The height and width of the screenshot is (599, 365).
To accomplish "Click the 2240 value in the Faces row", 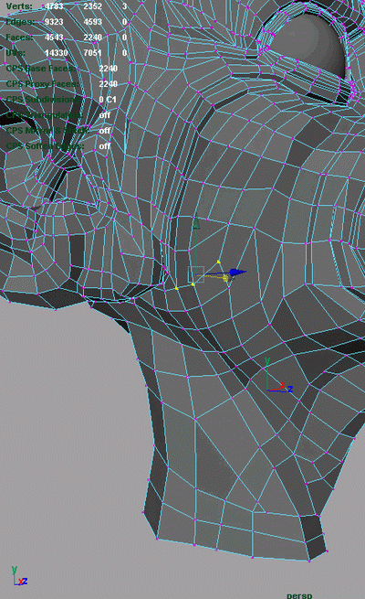I will click(92, 37).
